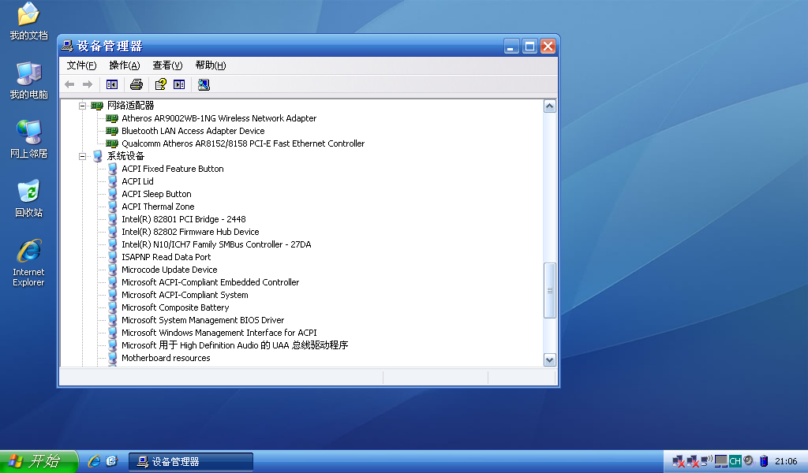
Task: Click the 开始 Start button
Action: (x=38, y=461)
